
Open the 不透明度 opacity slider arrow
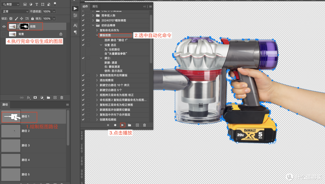pyautogui.click(x=54, y=11)
